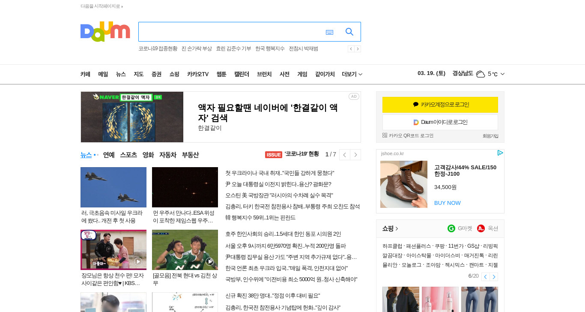Image resolution: width=585 pixels, height=312 pixels.
Task: Open the fighter jets news thumbnail
Action: (113, 187)
